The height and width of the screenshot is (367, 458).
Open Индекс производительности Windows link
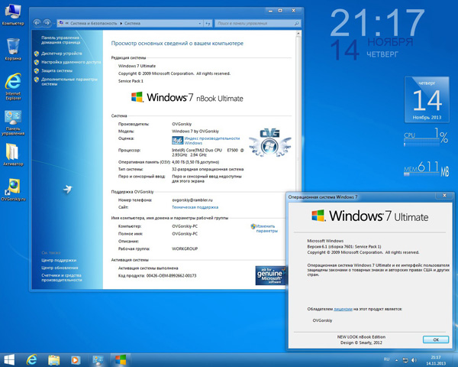tap(212, 141)
